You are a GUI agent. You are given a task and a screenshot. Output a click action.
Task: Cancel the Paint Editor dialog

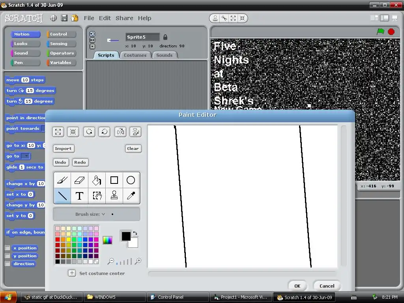(x=327, y=286)
